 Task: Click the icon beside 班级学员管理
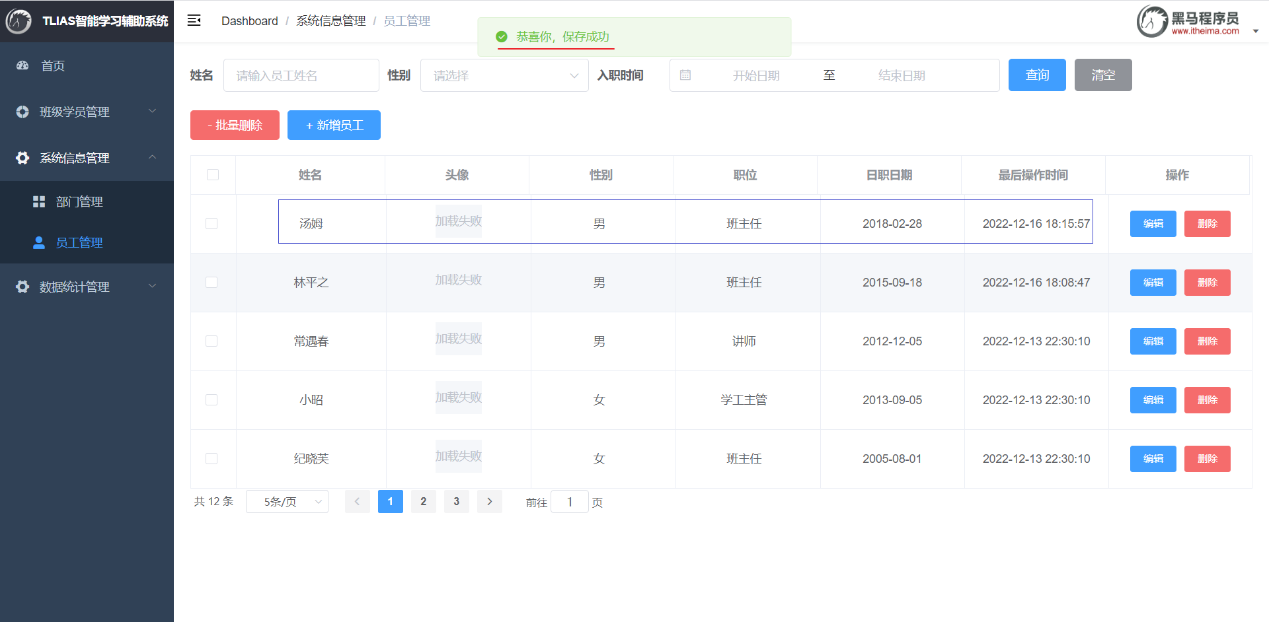pos(22,112)
